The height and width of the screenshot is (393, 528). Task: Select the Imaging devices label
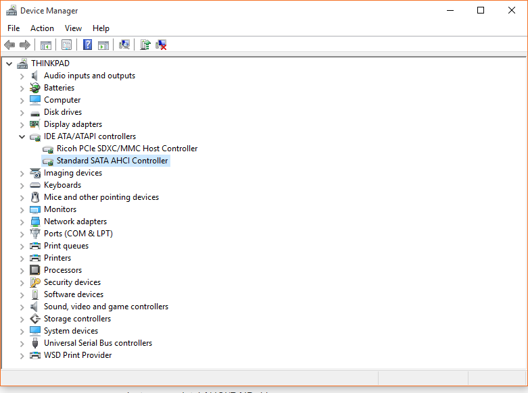pos(73,173)
